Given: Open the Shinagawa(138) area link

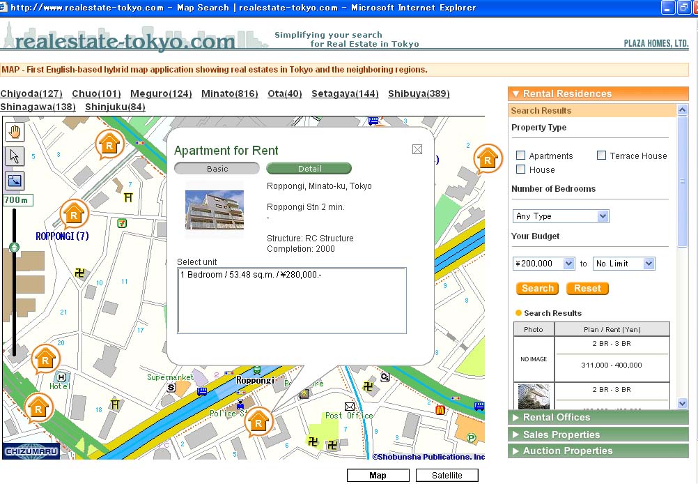Looking at the screenshot, I should coord(38,107).
